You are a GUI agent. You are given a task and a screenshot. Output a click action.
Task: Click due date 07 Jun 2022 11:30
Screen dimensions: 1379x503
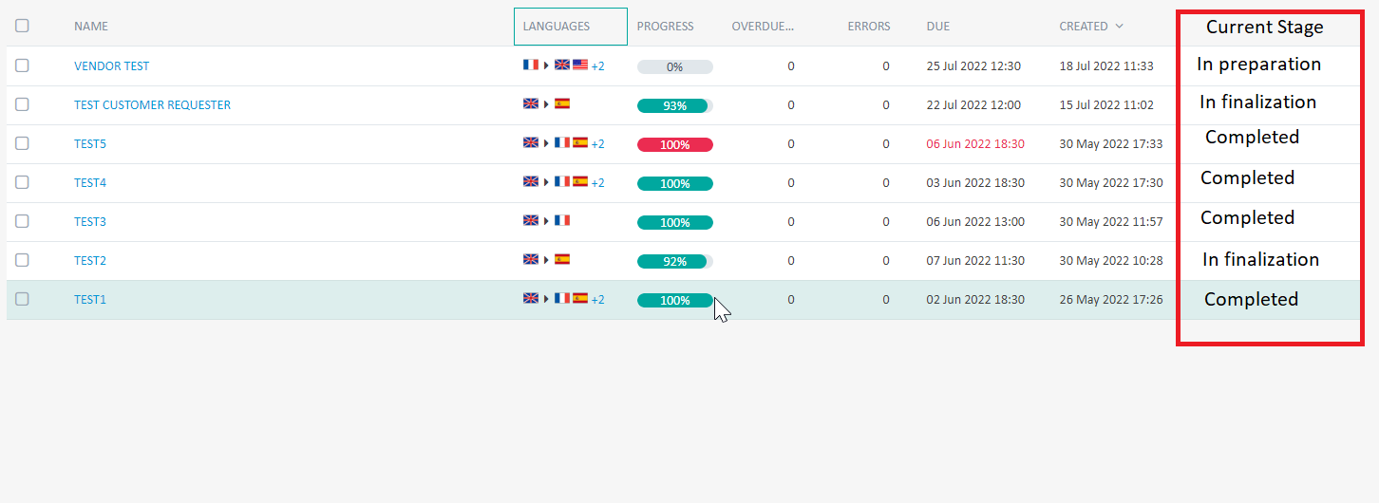click(975, 261)
